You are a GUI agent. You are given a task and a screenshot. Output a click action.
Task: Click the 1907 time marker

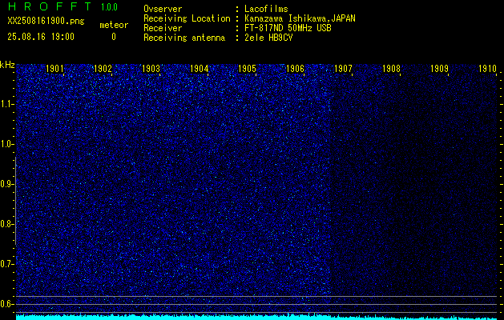(343, 68)
